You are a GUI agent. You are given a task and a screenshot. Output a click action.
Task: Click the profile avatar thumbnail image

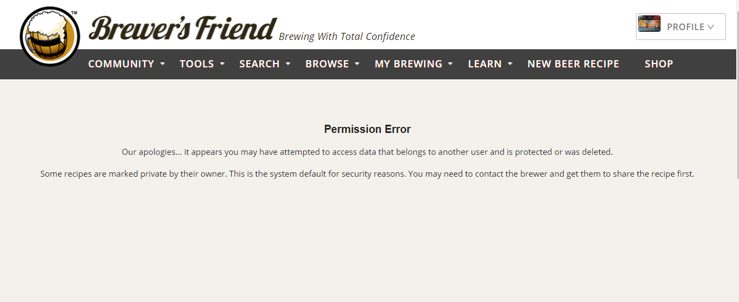click(650, 24)
